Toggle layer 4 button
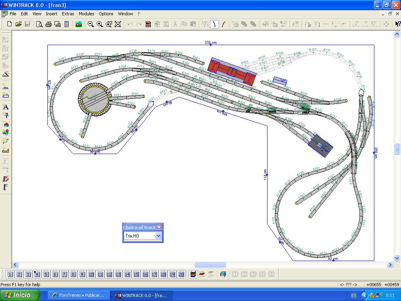The width and height of the screenshot is (401, 301). [x=37, y=274]
